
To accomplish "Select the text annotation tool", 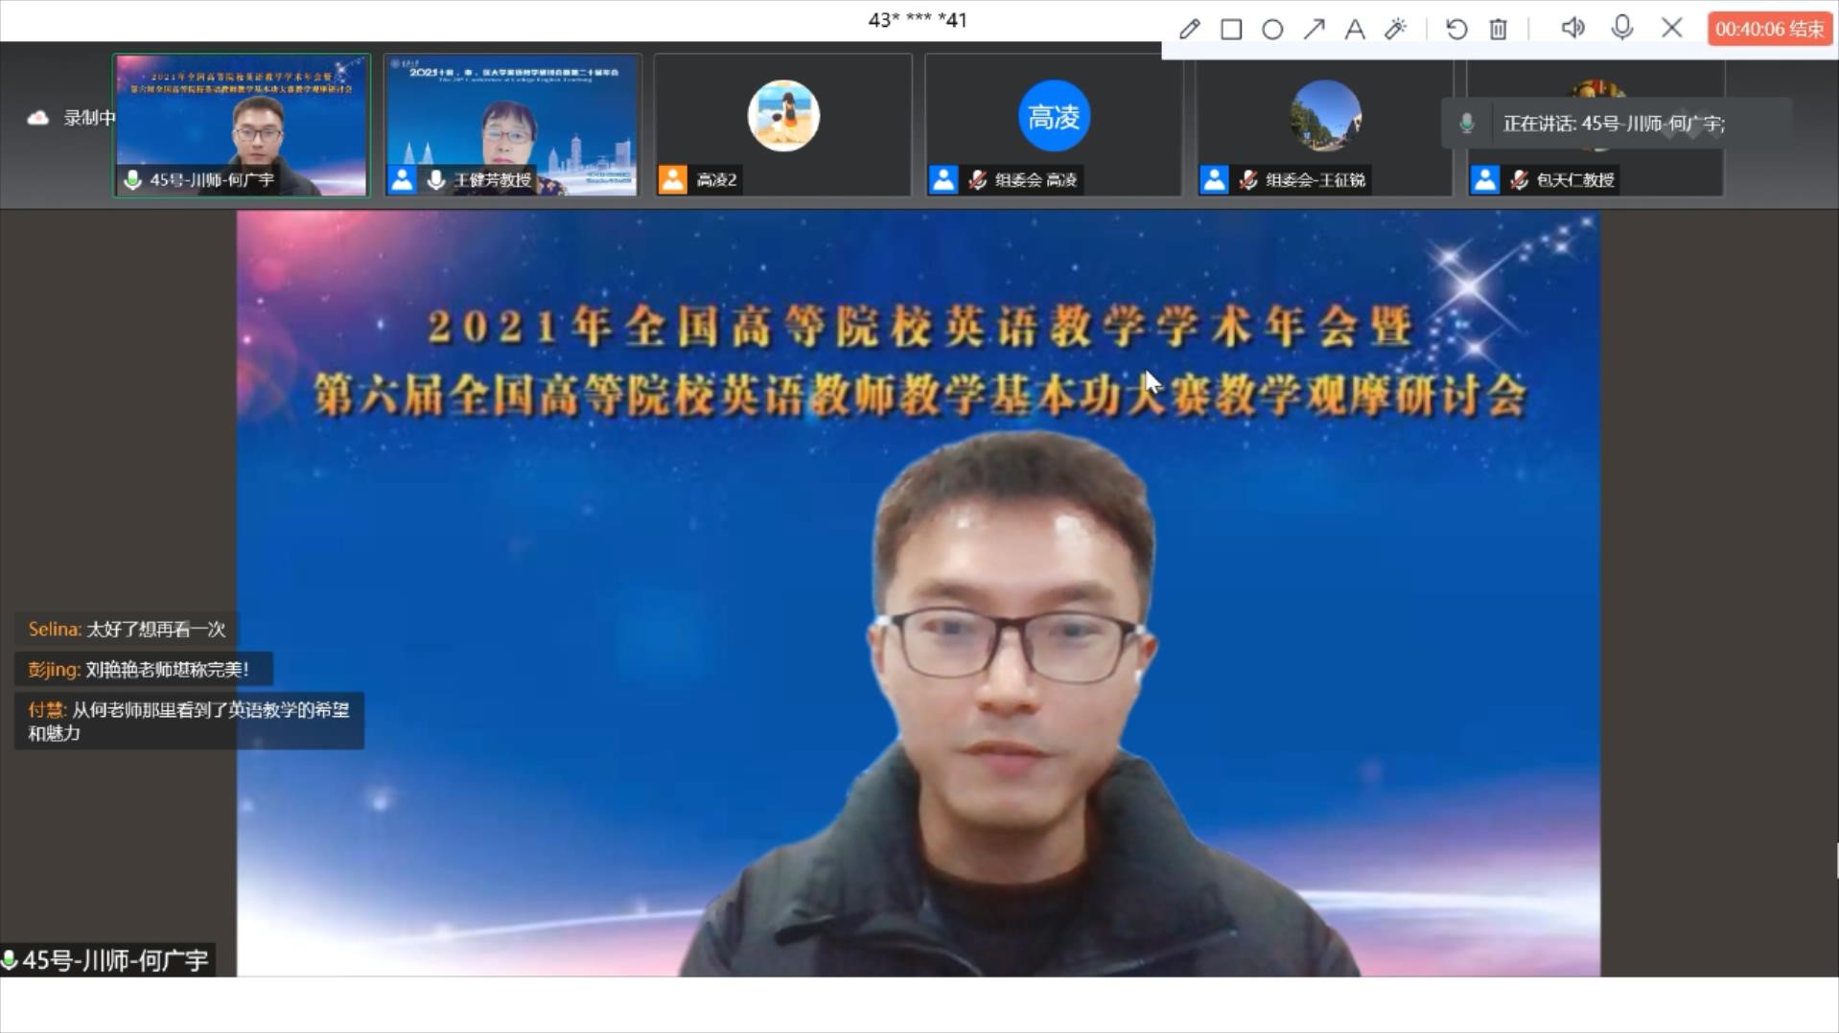I will click(1355, 29).
